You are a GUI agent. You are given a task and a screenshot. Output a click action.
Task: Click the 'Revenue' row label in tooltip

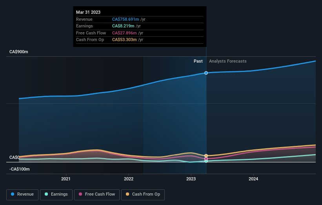(x=84, y=19)
